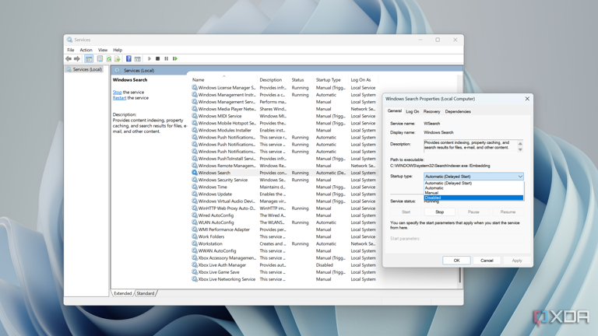Image resolution: width=598 pixels, height=336 pixels.
Task: Click the Apply button in properties dialog
Action: tap(517, 261)
